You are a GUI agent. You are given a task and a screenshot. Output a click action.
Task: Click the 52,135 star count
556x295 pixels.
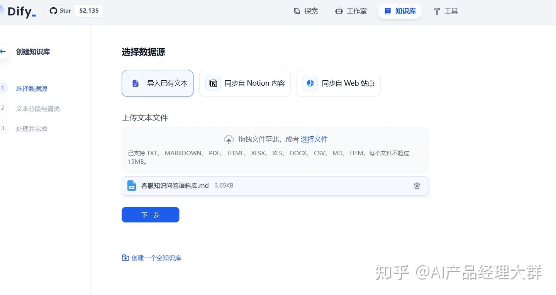coord(89,11)
